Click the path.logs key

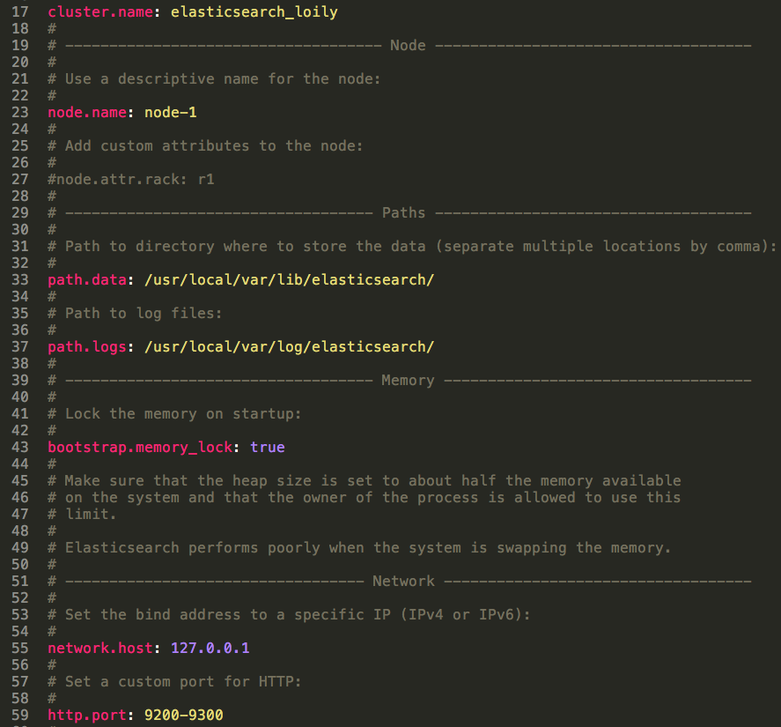[x=87, y=346]
